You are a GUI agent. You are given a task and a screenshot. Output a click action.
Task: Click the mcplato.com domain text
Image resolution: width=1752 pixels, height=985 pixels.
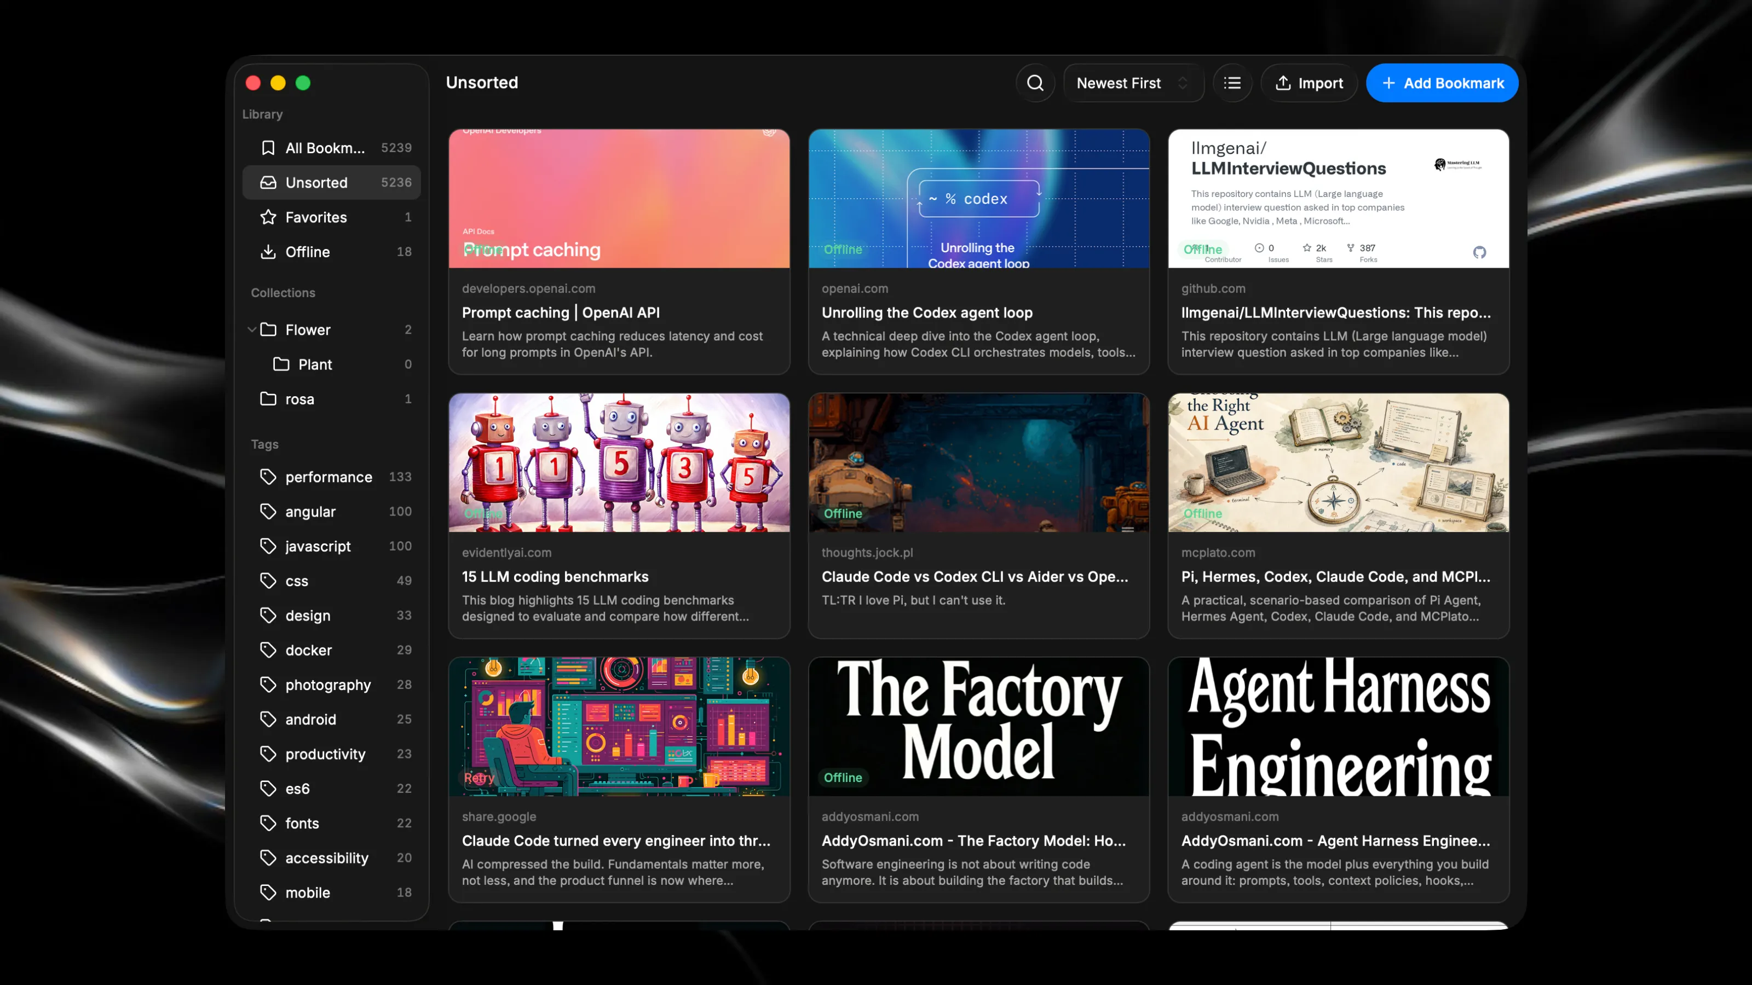1218,553
